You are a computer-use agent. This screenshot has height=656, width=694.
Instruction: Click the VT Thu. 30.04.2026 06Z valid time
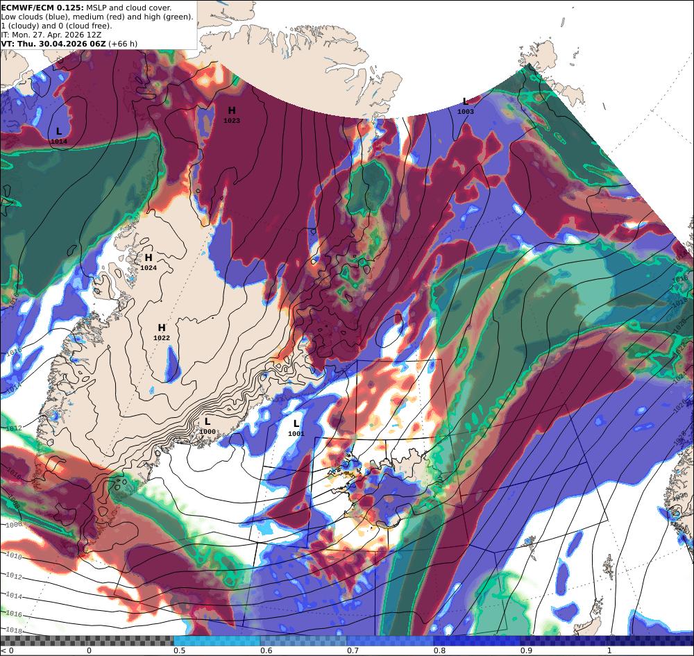69,44
